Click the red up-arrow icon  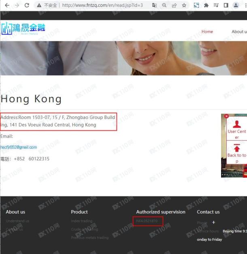237,148
